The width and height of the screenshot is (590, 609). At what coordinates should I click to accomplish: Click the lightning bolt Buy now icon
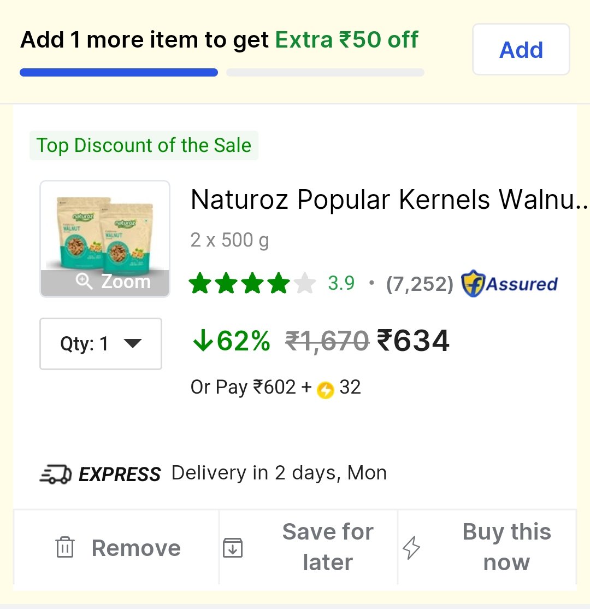[411, 548]
